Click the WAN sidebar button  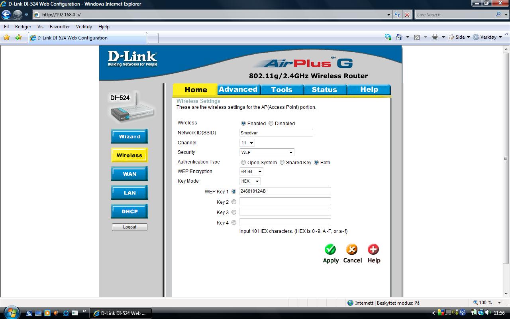pyautogui.click(x=129, y=174)
